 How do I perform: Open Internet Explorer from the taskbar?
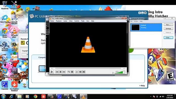coord(12,97)
